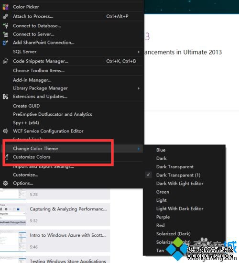Apply the Red color theme
239x263 pixels.
click(160, 225)
